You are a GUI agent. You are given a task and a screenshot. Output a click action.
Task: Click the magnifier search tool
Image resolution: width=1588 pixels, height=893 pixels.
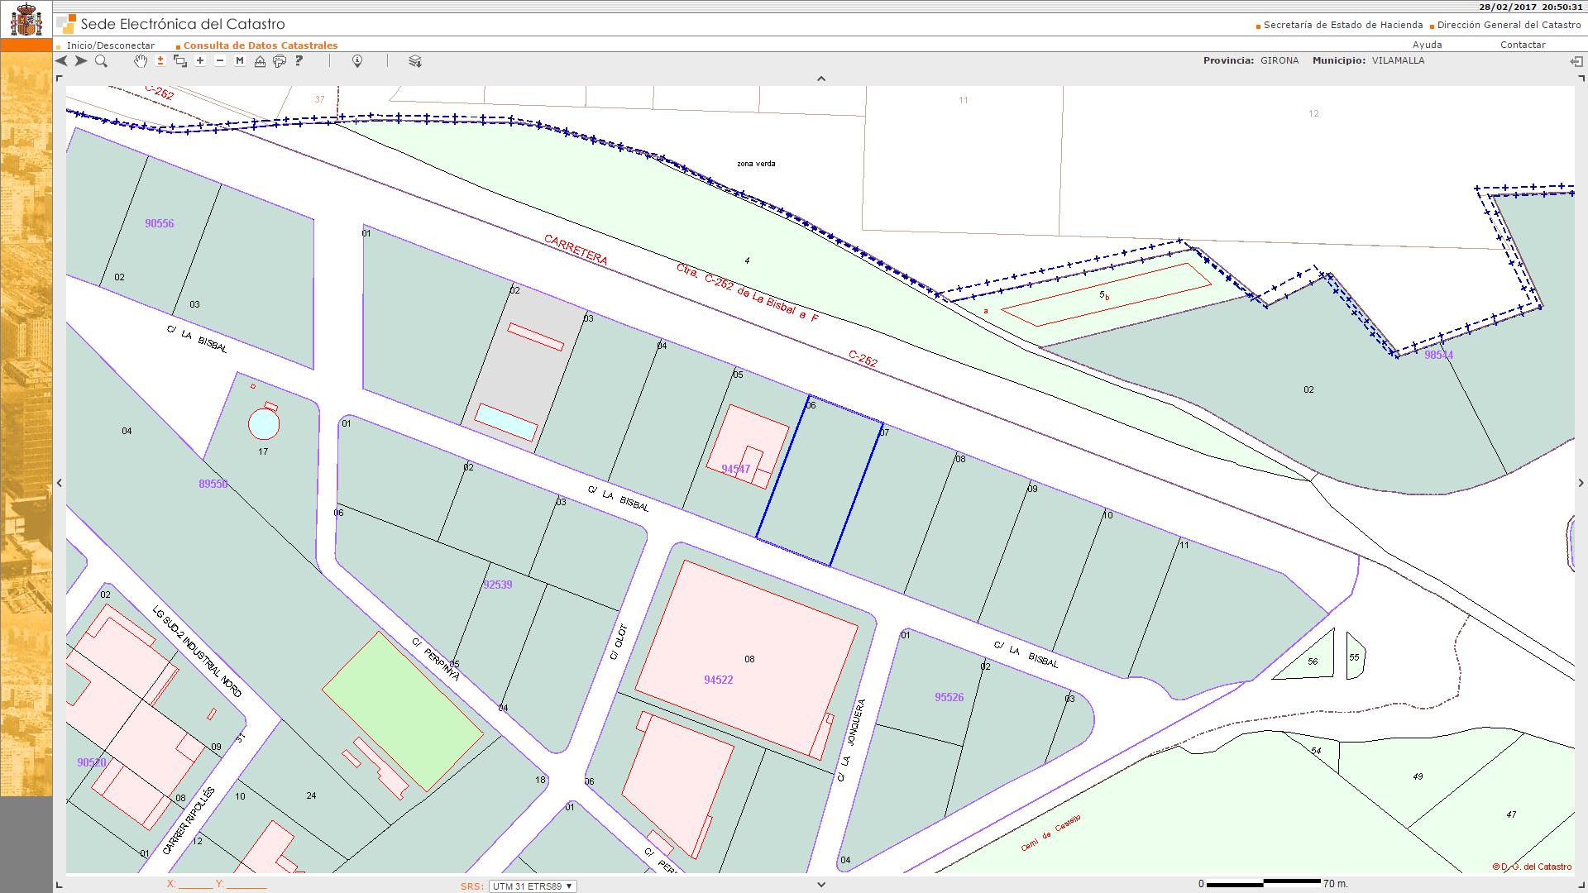pos(101,61)
